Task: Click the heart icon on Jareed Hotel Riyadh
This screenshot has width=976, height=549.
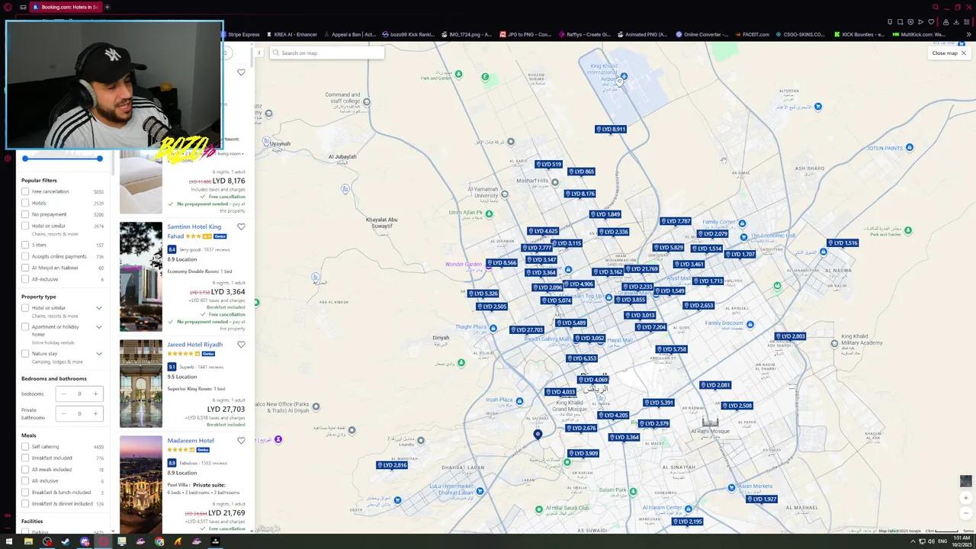Action: (241, 344)
